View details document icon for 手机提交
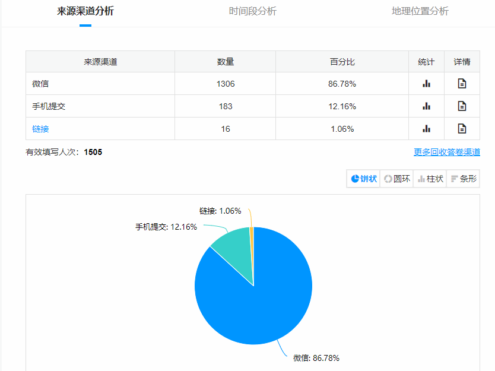The width and height of the screenshot is (495, 371). [x=462, y=106]
